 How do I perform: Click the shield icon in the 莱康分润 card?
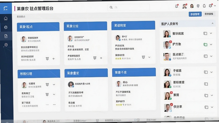click(95, 58)
